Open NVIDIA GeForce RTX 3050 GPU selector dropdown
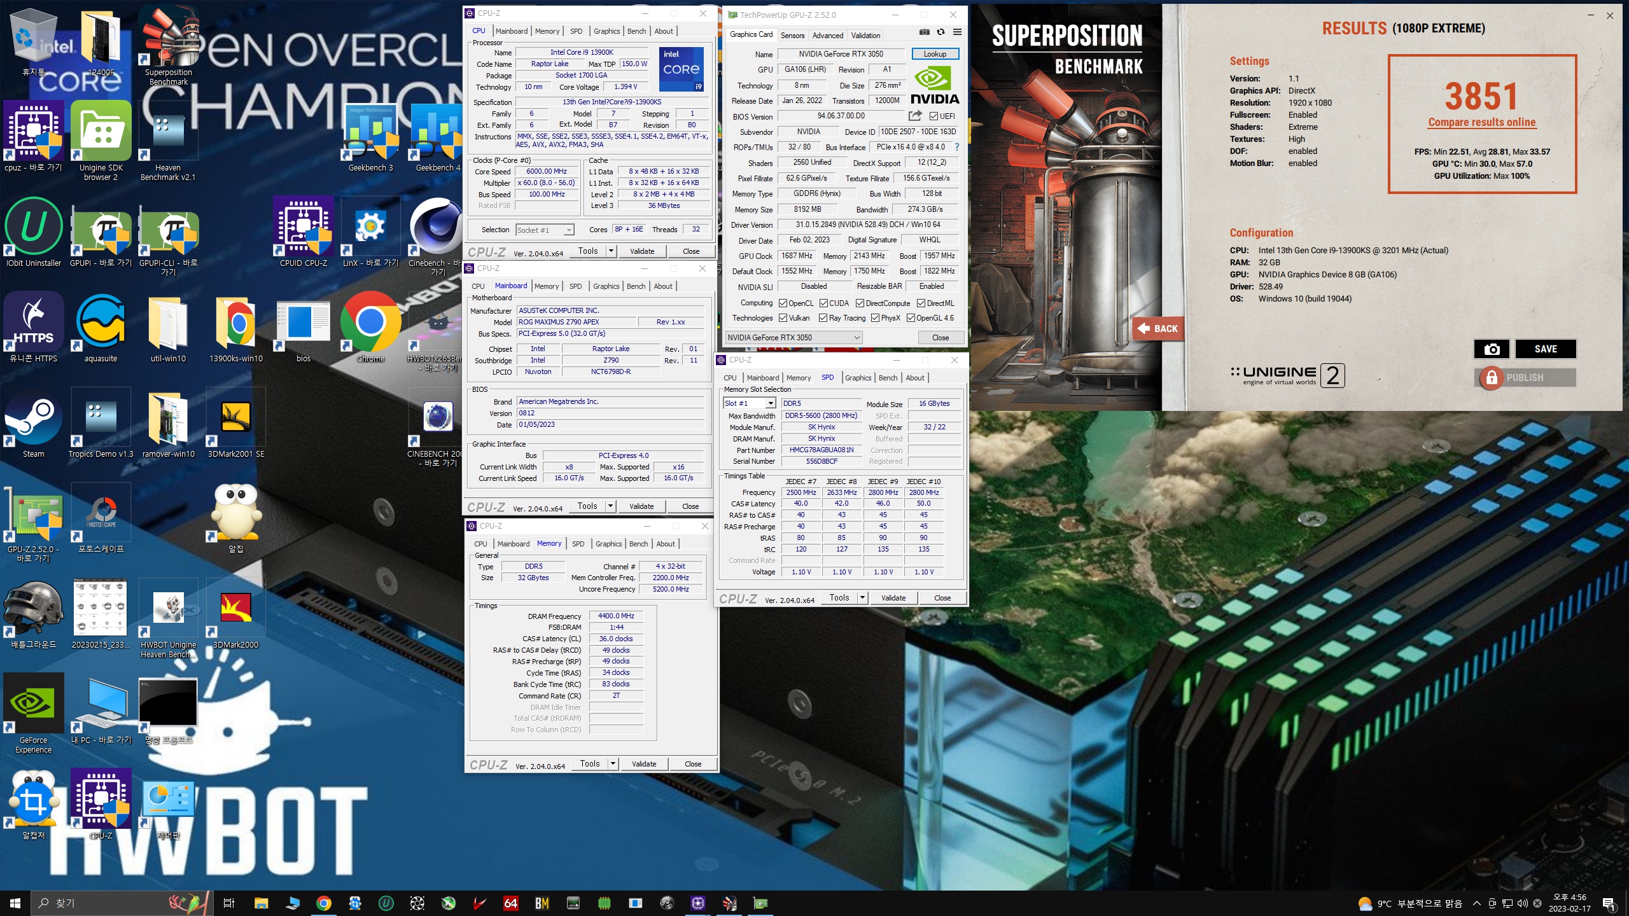The height and width of the screenshot is (916, 1629). tap(794, 337)
